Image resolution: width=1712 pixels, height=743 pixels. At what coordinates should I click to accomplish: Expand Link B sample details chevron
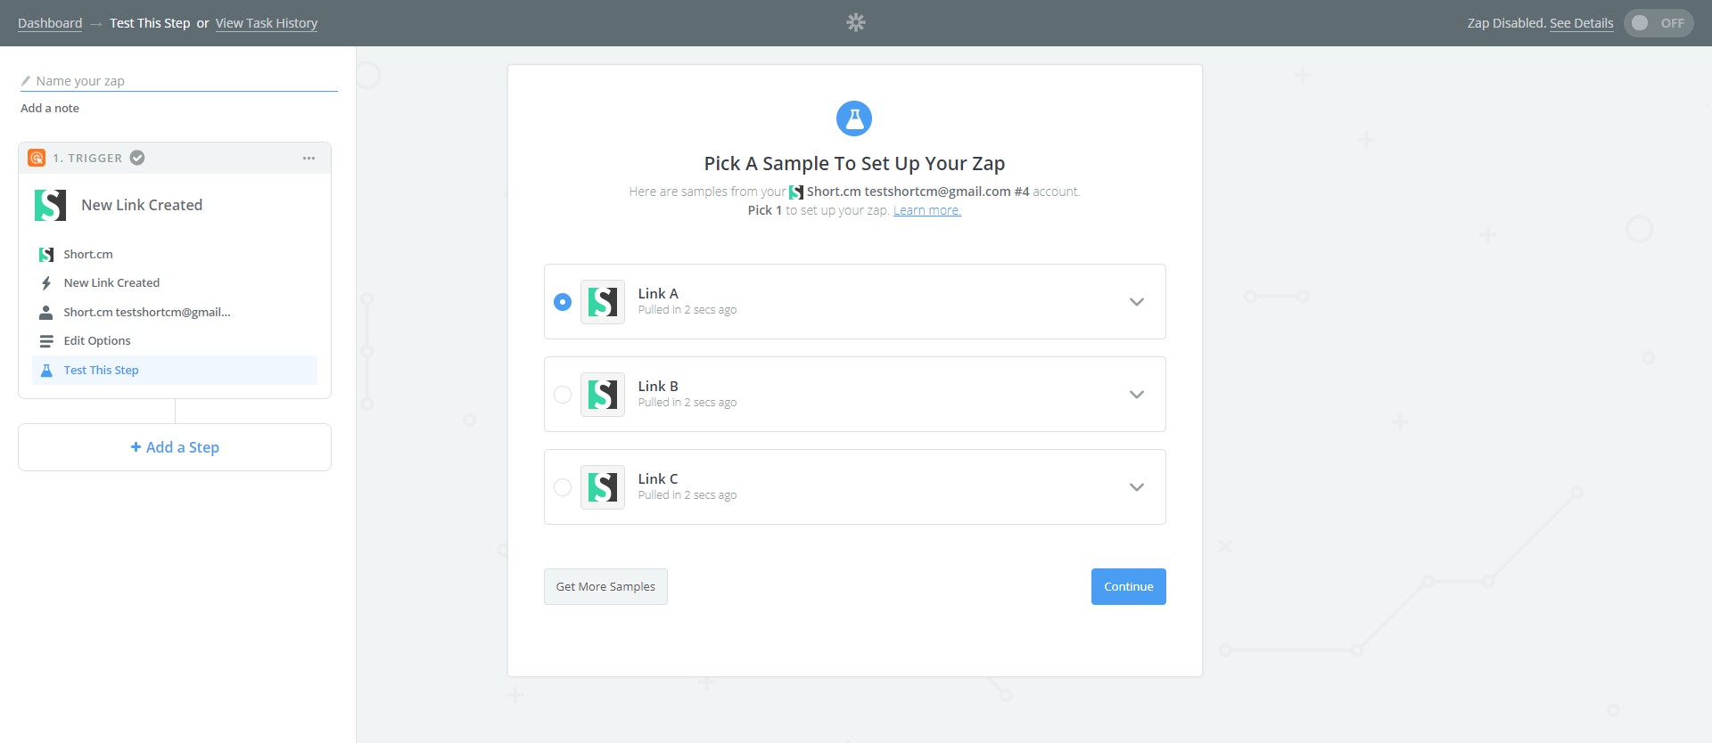[1136, 395]
